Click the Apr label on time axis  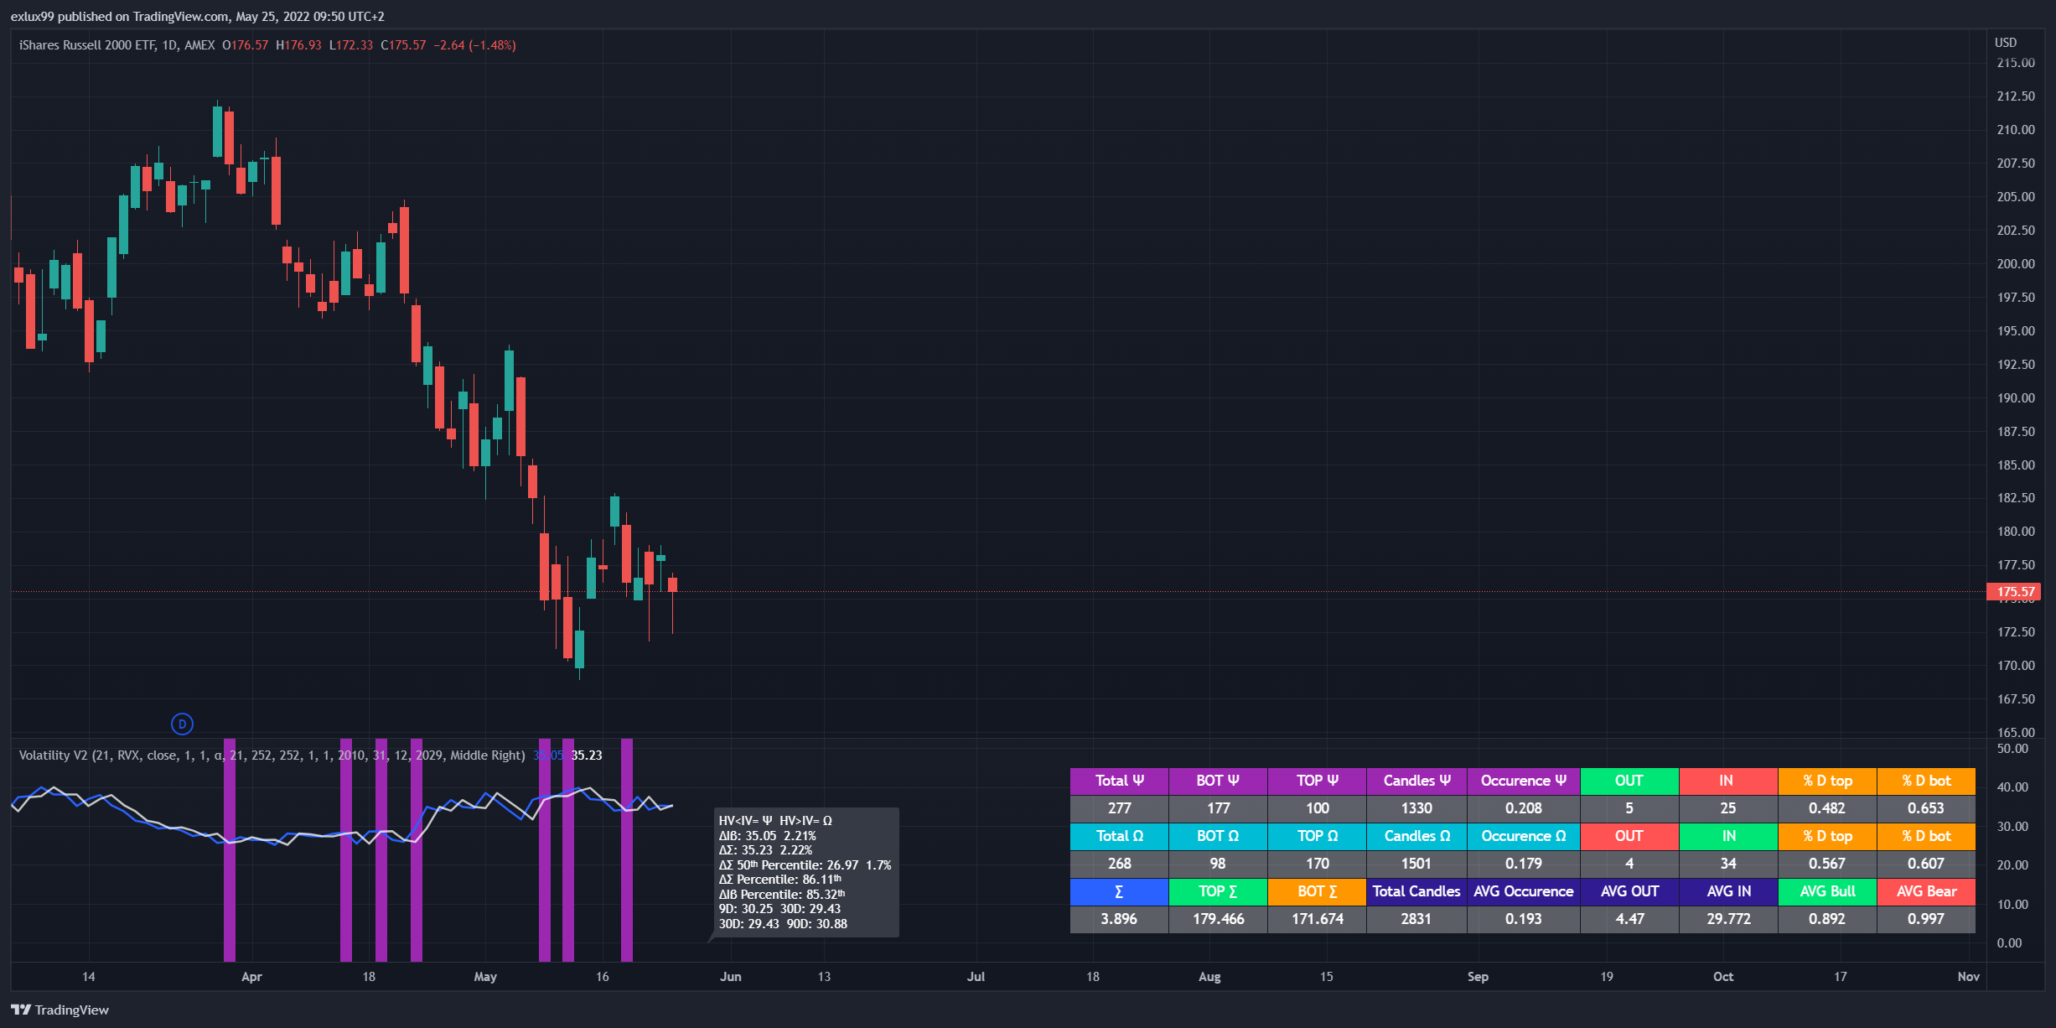click(251, 977)
